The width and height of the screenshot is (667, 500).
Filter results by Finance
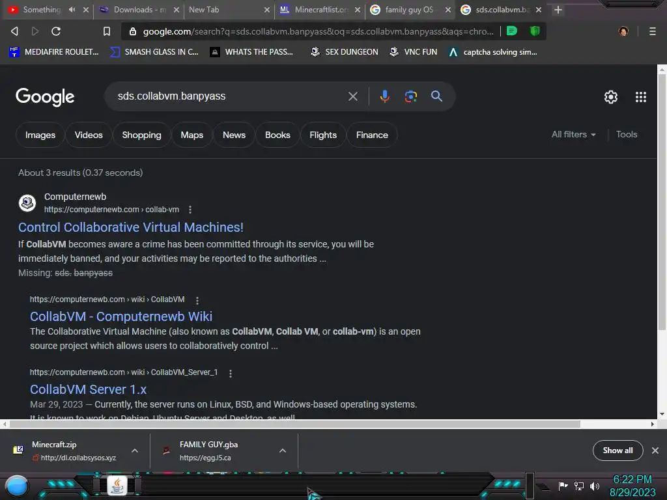tap(372, 135)
